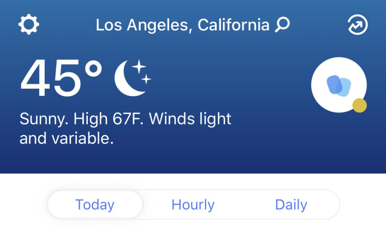Tap the magnifier search icon beside location
The height and width of the screenshot is (229, 386).
[x=282, y=24]
